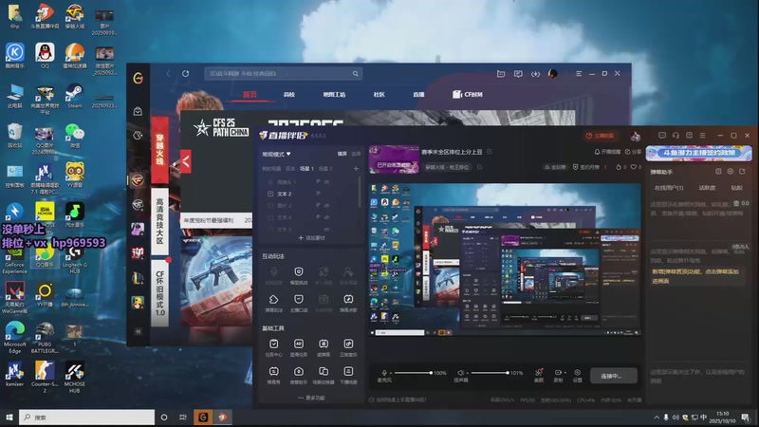Viewport: 759px width, 427px height.
Task: Click the 分享 share link
Action: click(633, 152)
